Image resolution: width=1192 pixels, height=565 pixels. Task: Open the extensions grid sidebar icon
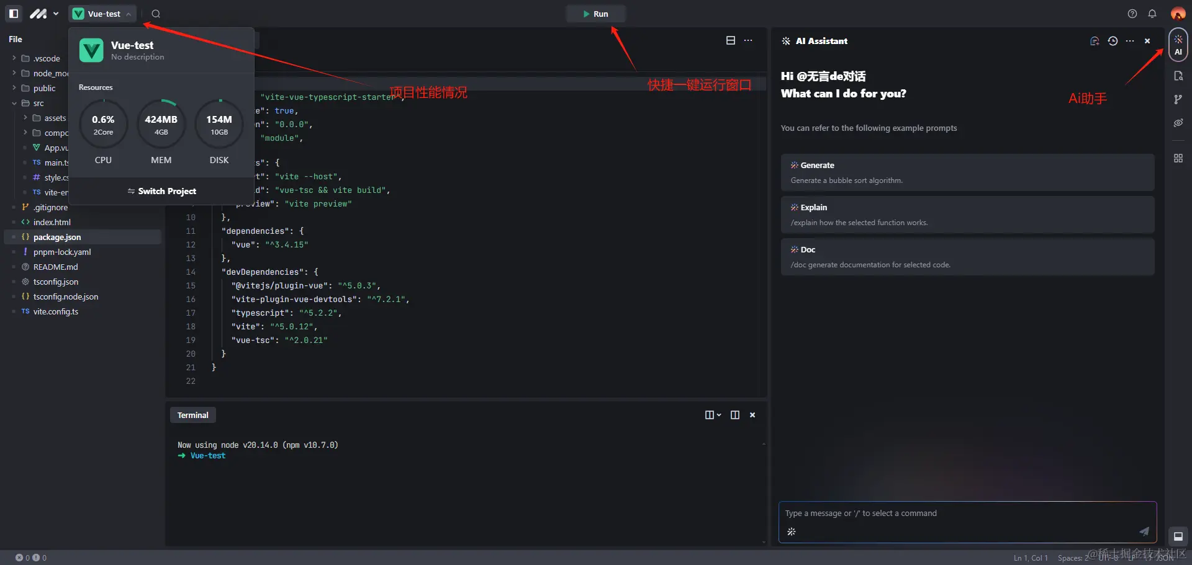pos(1178,158)
